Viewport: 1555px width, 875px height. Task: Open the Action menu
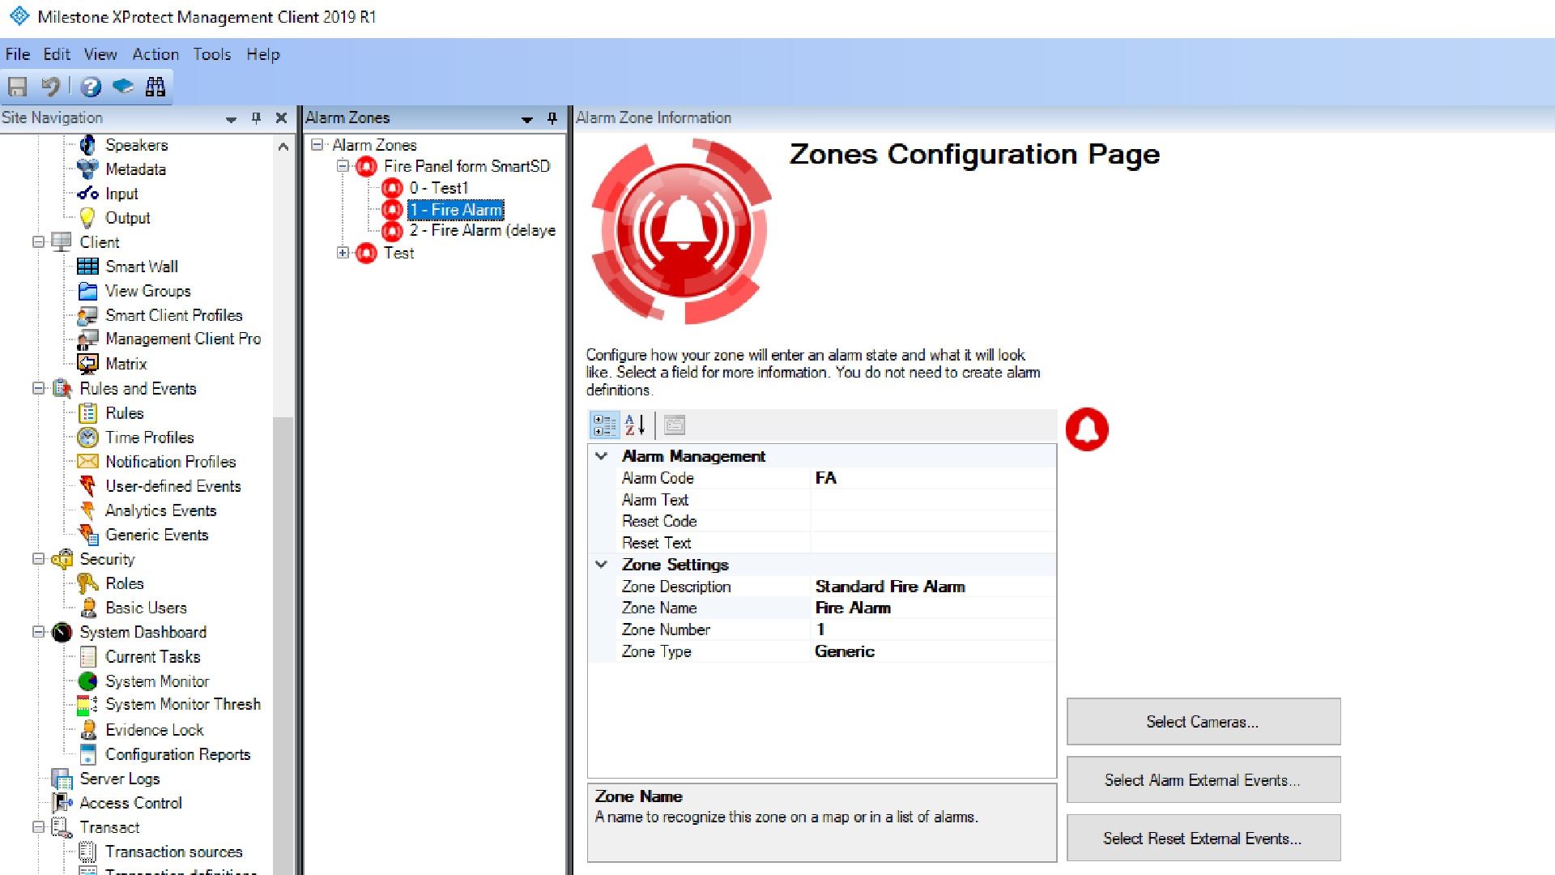coord(155,54)
